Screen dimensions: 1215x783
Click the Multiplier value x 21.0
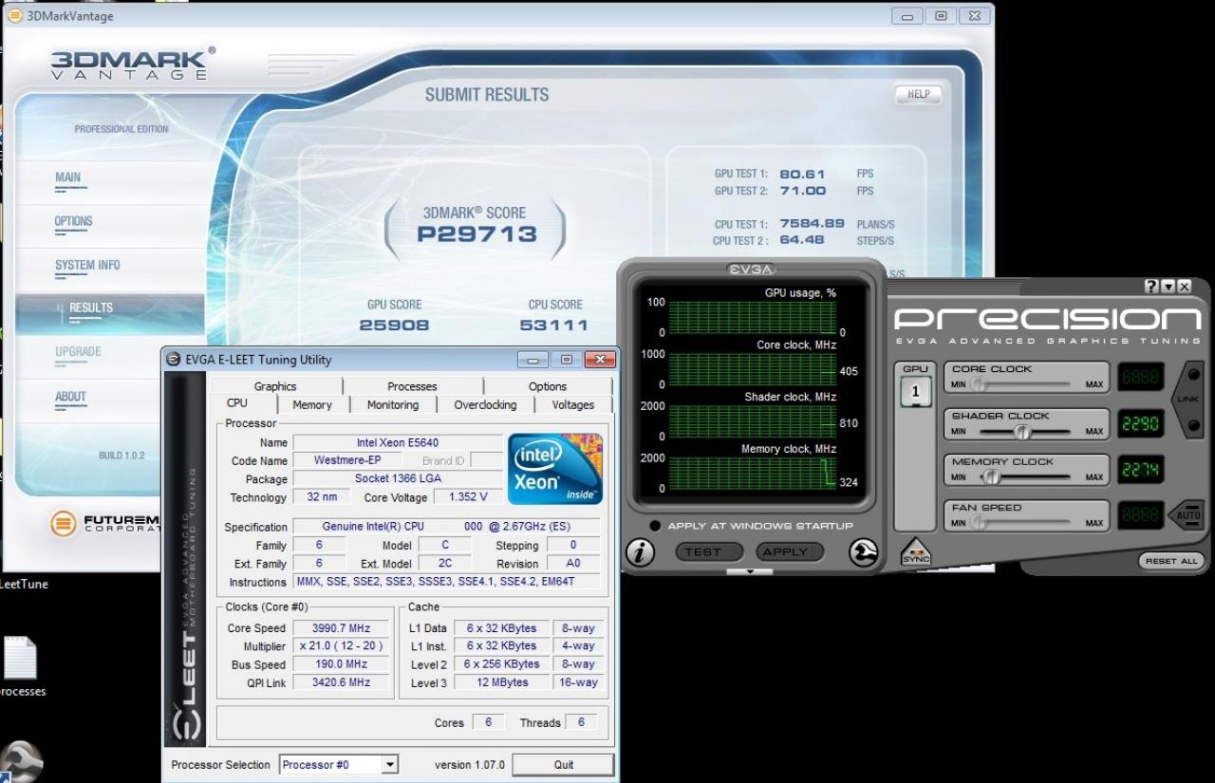click(x=341, y=646)
